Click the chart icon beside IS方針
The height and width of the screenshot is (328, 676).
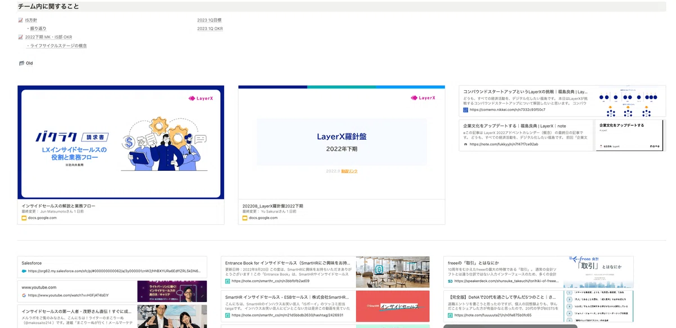tap(21, 20)
